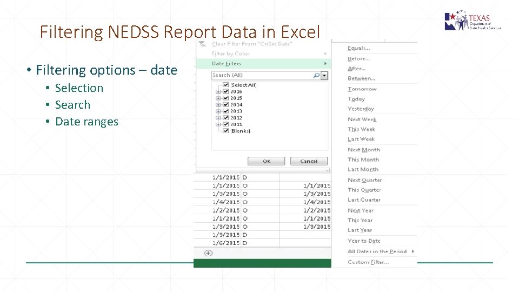Expand the 2015 tree node
Viewport: 519px width, 292px height.
tap(218, 98)
